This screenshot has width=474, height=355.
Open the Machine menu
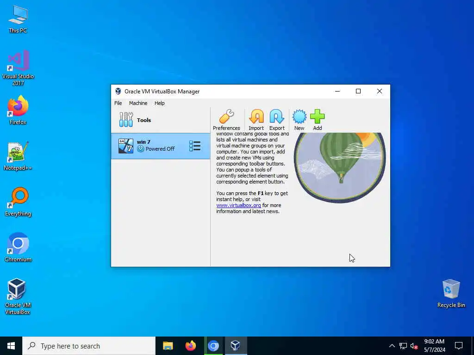[138, 103]
